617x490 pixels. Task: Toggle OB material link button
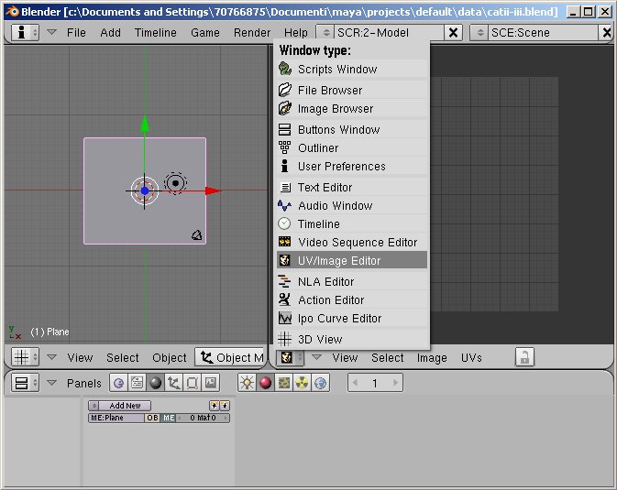[152, 418]
